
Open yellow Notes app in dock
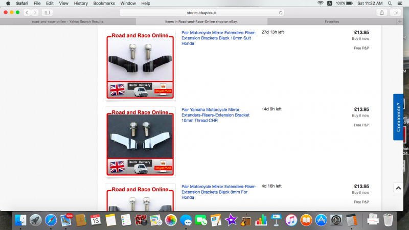tap(110, 220)
